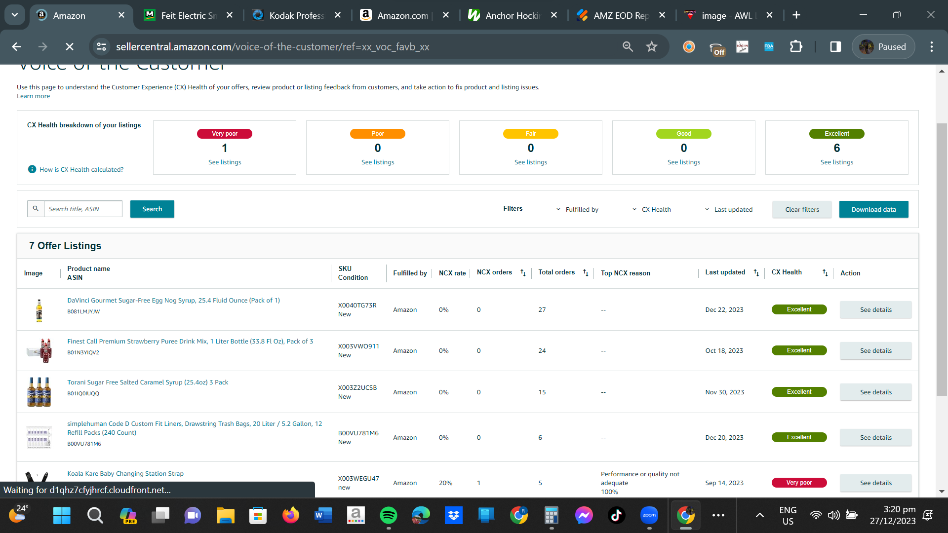Close the AMZ EOD Report tab
948x533 pixels.
(662, 15)
